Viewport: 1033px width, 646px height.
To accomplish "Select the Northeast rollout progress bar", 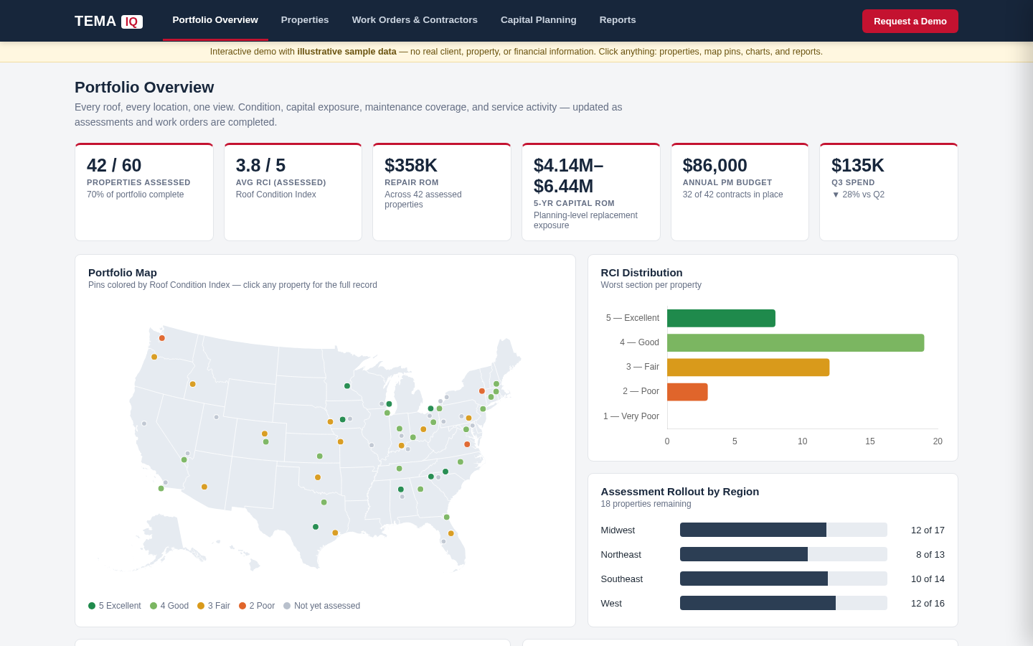I will [783, 554].
